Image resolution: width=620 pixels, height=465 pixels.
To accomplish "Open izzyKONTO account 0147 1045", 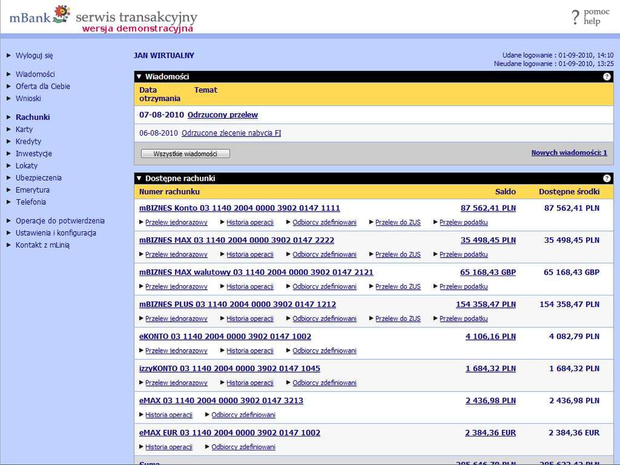I will [229, 368].
